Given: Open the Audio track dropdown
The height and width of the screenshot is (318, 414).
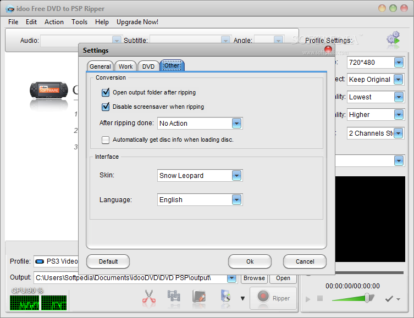Looking at the screenshot, I should (117, 40).
